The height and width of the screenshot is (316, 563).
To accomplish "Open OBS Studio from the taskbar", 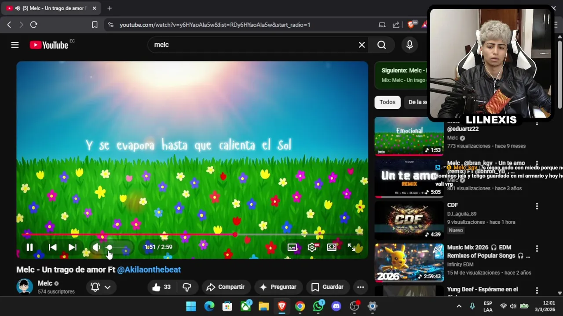I will (x=355, y=306).
